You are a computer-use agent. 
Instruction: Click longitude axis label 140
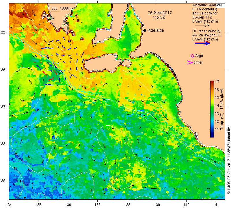coord(186,205)
